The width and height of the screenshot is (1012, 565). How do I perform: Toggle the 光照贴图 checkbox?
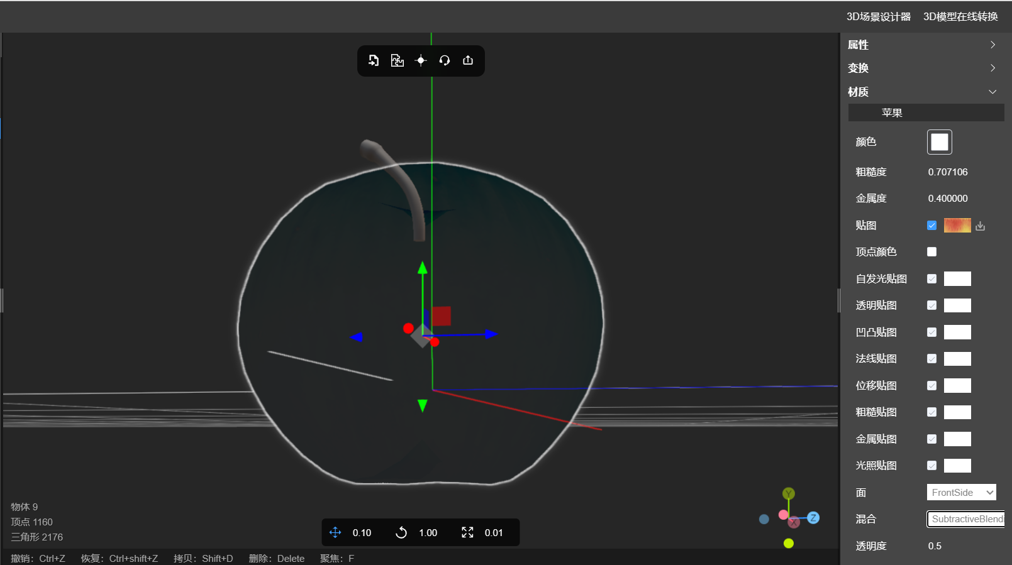tap(932, 466)
